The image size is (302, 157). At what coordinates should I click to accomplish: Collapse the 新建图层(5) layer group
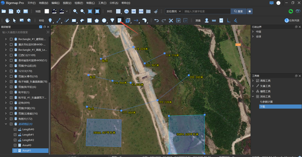(x=6, y=124)
